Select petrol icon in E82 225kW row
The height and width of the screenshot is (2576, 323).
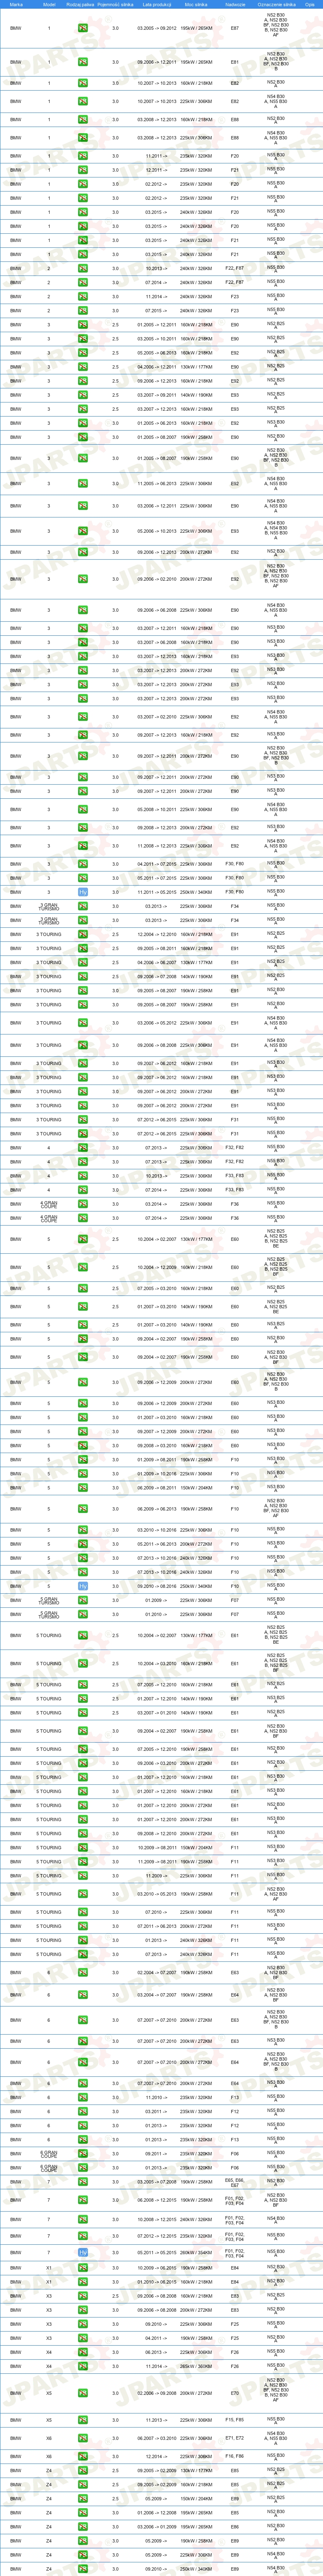[83, 101]
